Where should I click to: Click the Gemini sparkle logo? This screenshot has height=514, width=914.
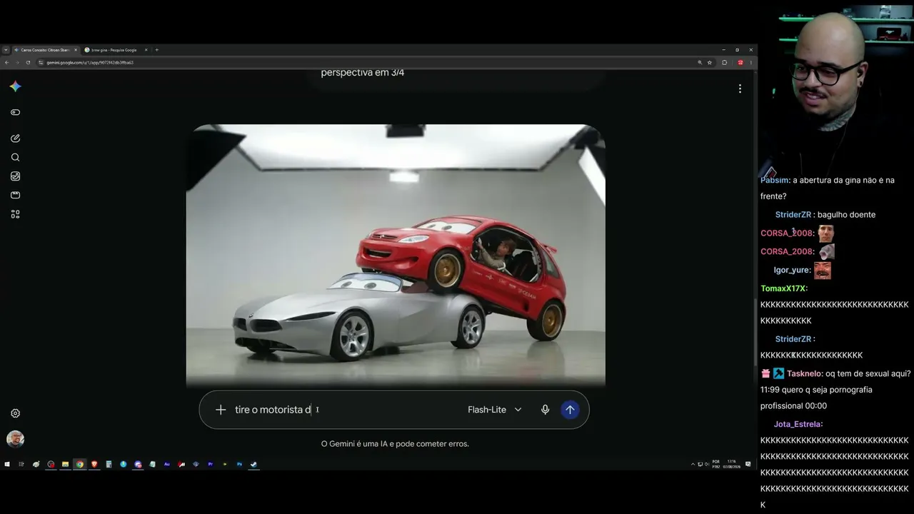pyautogui.click(x=15, y=86)
